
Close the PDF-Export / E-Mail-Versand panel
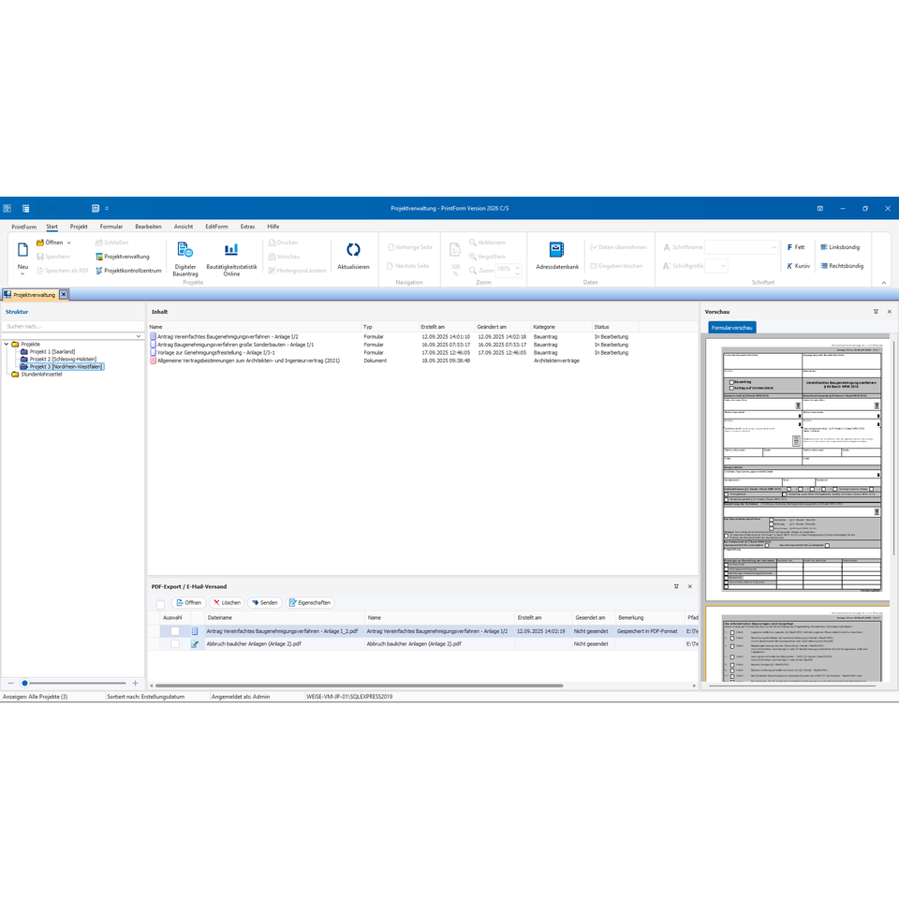click(690, 586)
